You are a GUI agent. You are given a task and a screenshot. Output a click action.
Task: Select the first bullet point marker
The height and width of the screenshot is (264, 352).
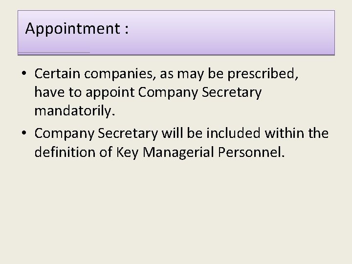[x=24, y=73]
